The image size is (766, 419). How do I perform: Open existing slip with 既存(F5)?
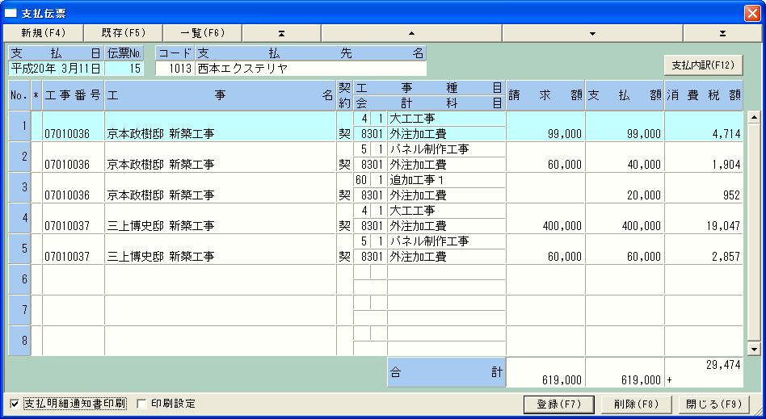pyautogui.click(x=123, y=33)
